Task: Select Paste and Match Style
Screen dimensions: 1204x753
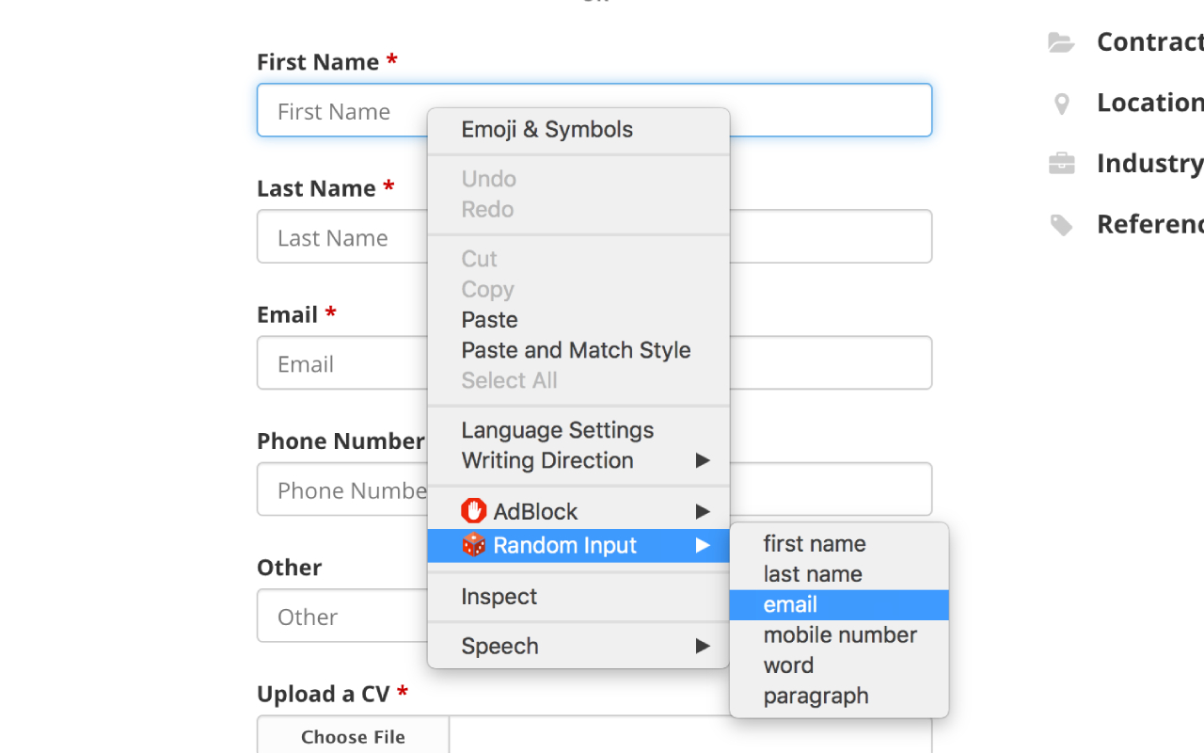Action: tap(576, 349)
